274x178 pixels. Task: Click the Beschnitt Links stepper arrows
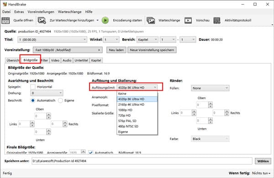[32, 124]
